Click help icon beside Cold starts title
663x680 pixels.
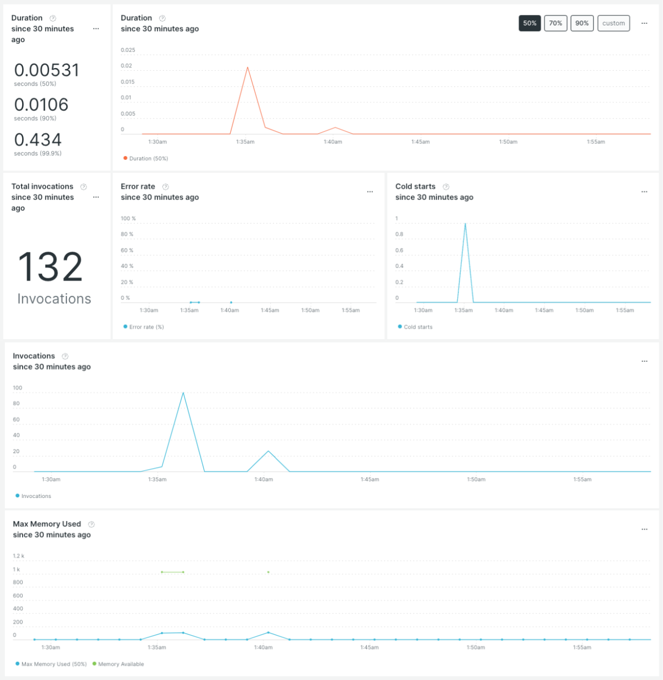coord(446,187)
